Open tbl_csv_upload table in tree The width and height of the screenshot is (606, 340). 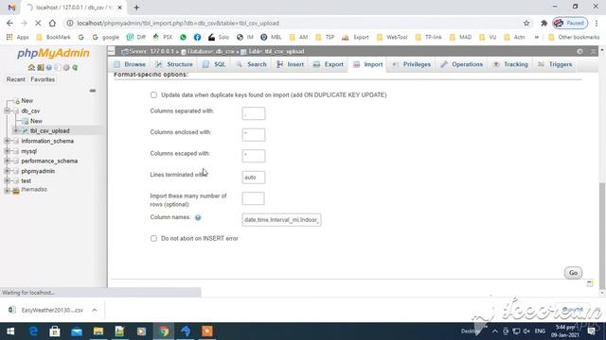click(50, 131)
